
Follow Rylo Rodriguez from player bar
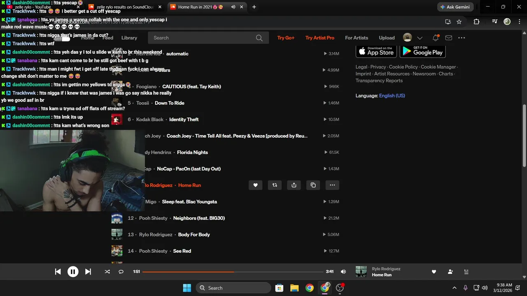point(450,272)
